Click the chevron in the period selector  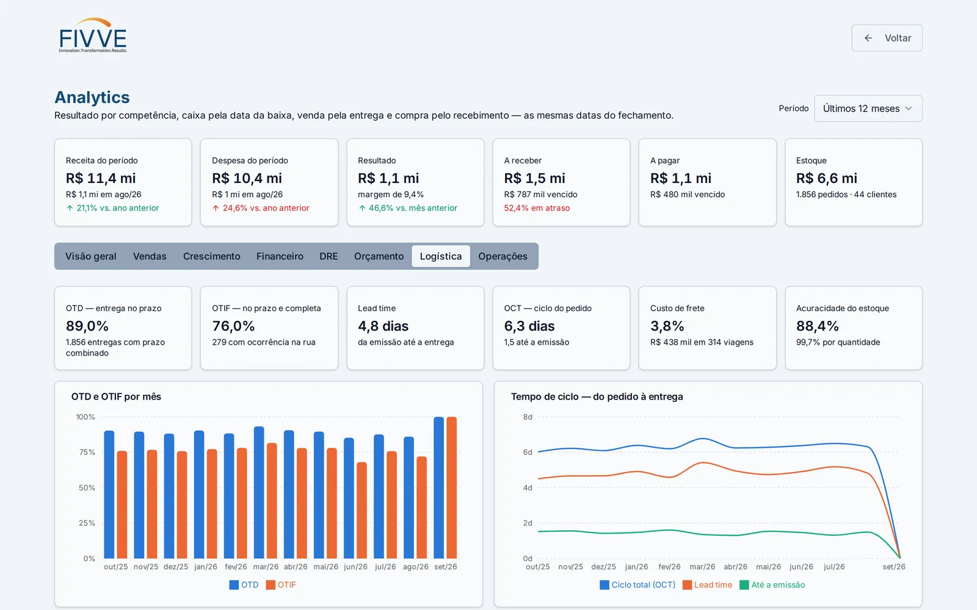(x=908, y=109)
